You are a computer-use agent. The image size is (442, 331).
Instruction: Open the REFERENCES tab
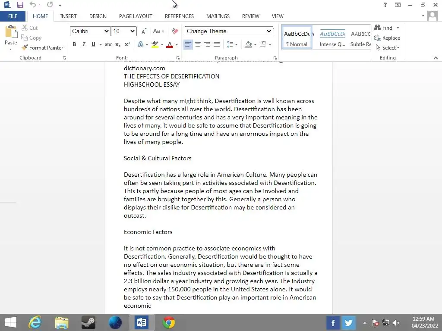pos(179,16)
